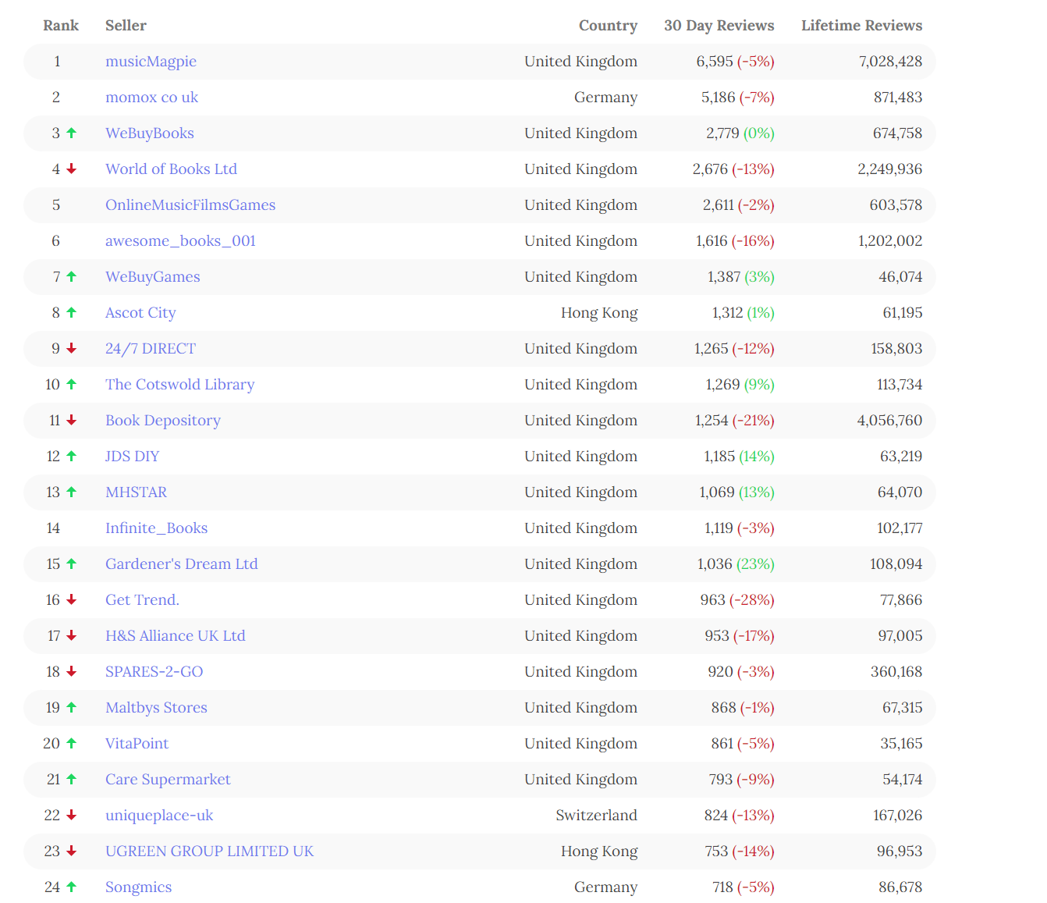This screenshot has height=903, width=1047.
Task: Click green up arrow beside rank 19
Action: [72, 707]
